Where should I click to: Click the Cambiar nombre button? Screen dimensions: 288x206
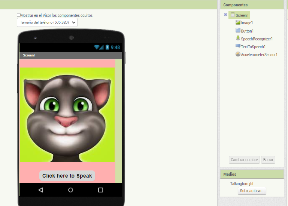tap(244, 160)
